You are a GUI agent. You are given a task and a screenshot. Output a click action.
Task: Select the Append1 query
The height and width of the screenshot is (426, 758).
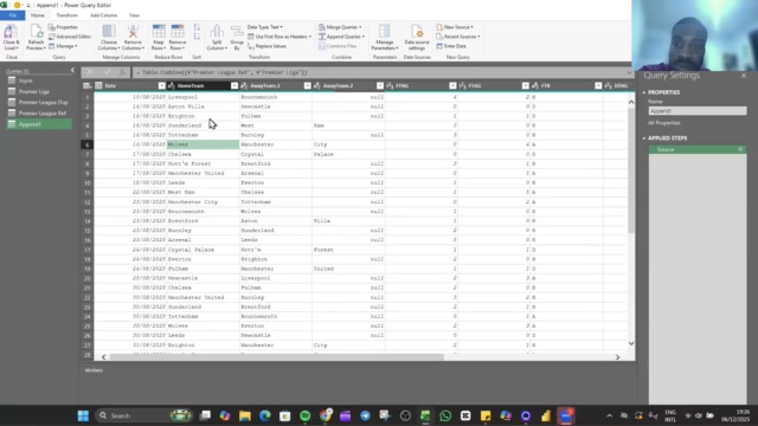click(x=39, y=124)
